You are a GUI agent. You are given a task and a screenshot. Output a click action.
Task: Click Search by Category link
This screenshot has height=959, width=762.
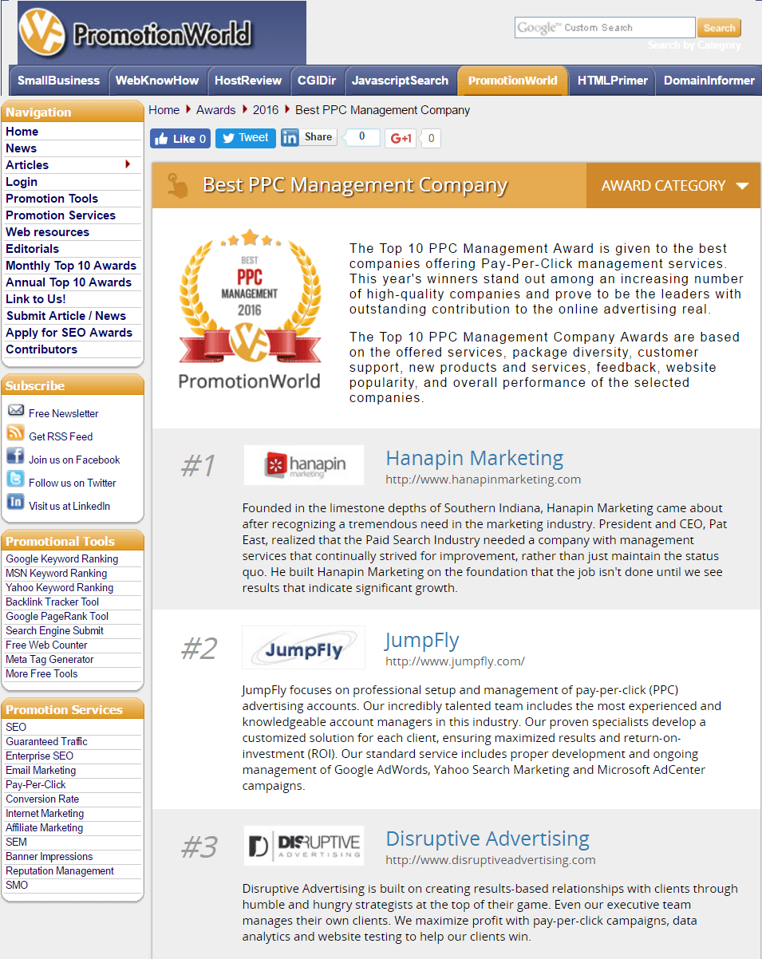click(x=694, y=45)
